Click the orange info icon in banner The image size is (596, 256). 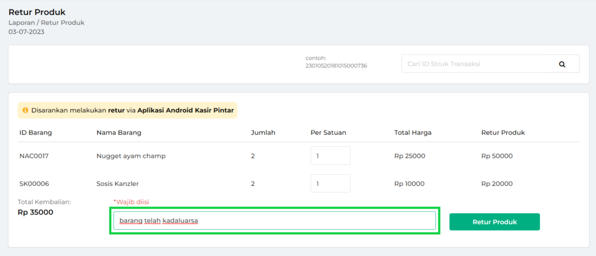(26, 110)
